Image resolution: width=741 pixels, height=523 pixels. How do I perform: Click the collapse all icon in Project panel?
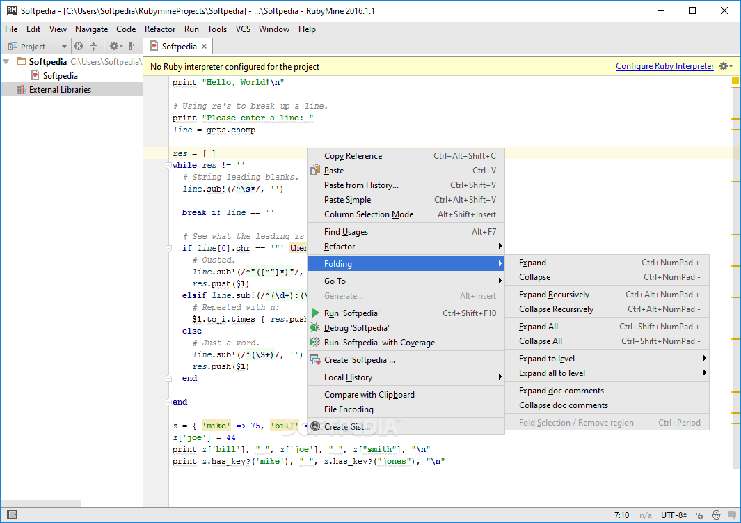pos(93,47)
